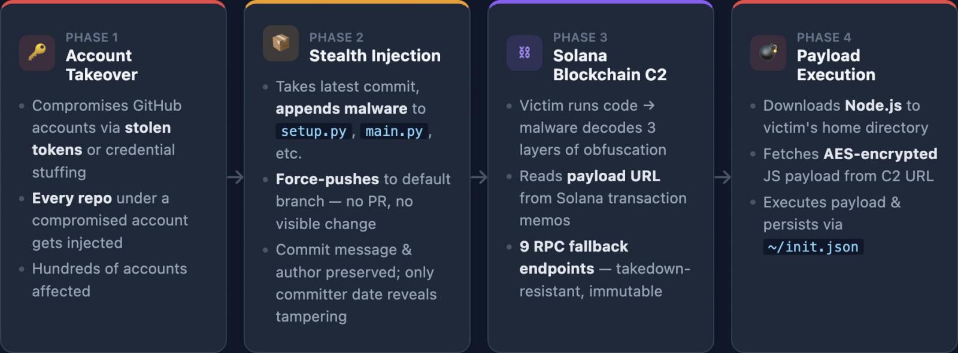Click the main.py code chip
This screenshot has height=353, width=958.
394,131
